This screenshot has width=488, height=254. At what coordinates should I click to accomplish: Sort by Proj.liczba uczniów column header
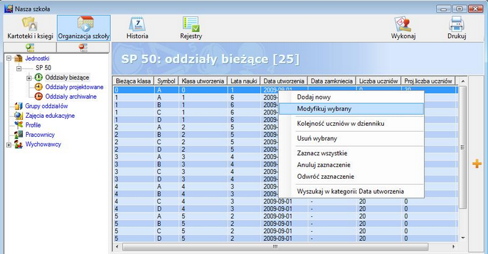[x=428, y=81]
